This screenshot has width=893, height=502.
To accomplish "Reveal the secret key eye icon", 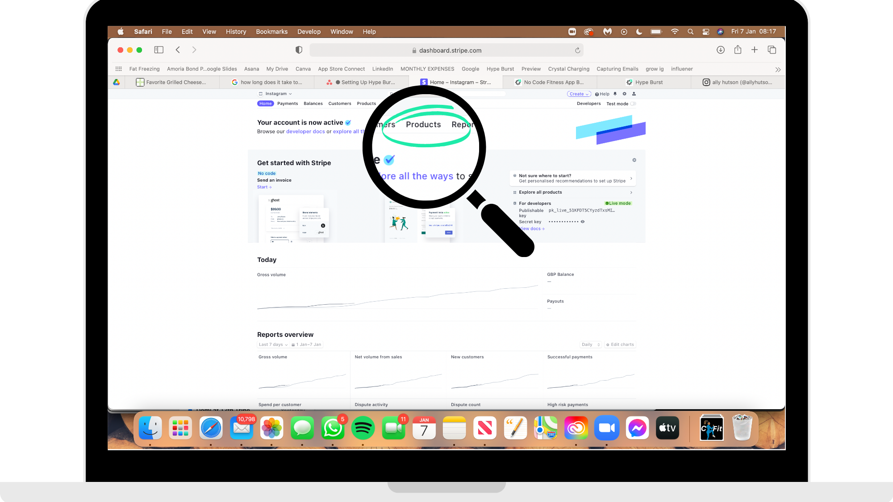I will pyautogui.click(x=583, y=222).
